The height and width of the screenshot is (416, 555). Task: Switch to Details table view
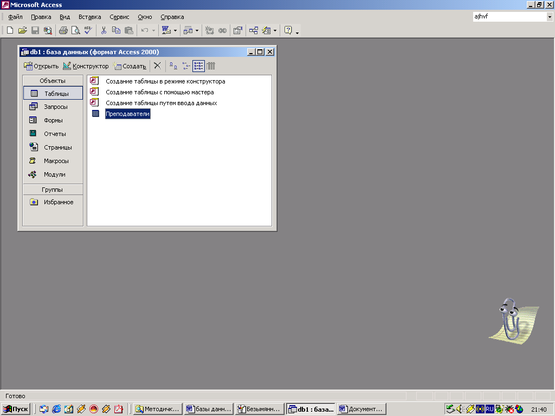[211, 66]
